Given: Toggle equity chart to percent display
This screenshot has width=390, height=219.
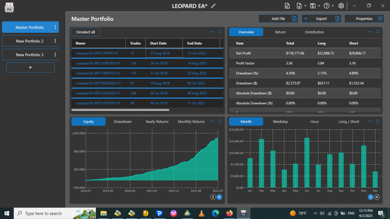Looking at the screenshot, I should pos(219,197).
